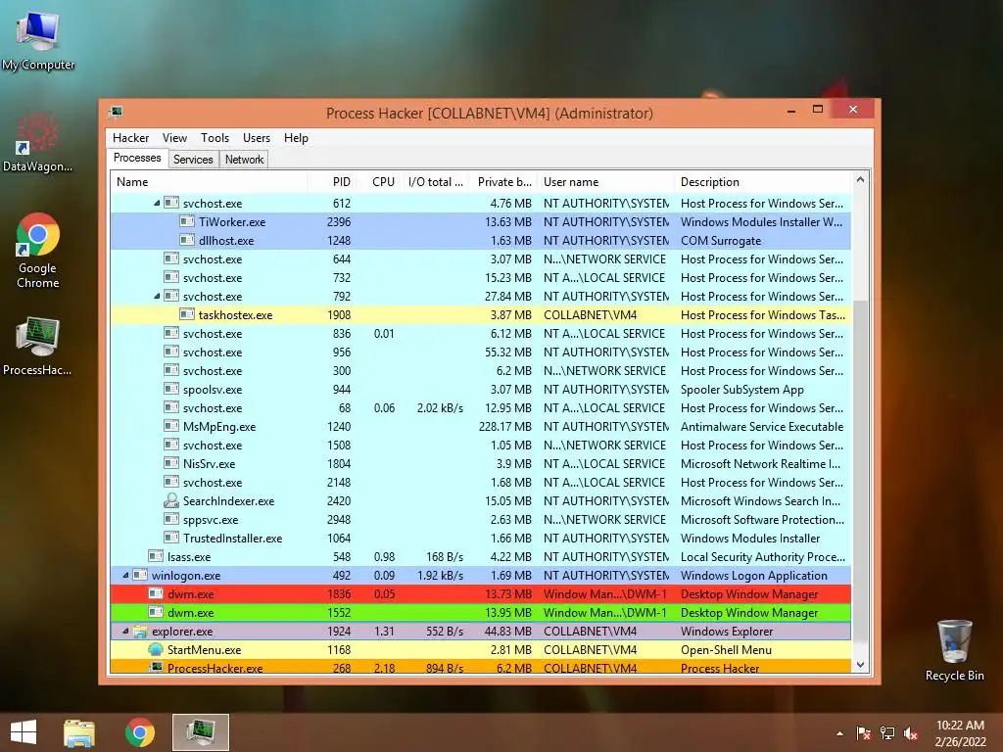Collapse svchost.exe PID 612 tree node

[x=157, y=204]
